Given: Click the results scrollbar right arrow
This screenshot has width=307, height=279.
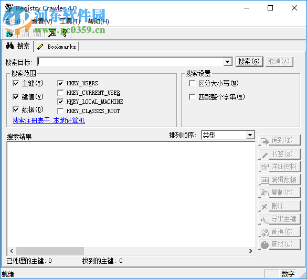Looking at the screenshot, I should (251, 251).
